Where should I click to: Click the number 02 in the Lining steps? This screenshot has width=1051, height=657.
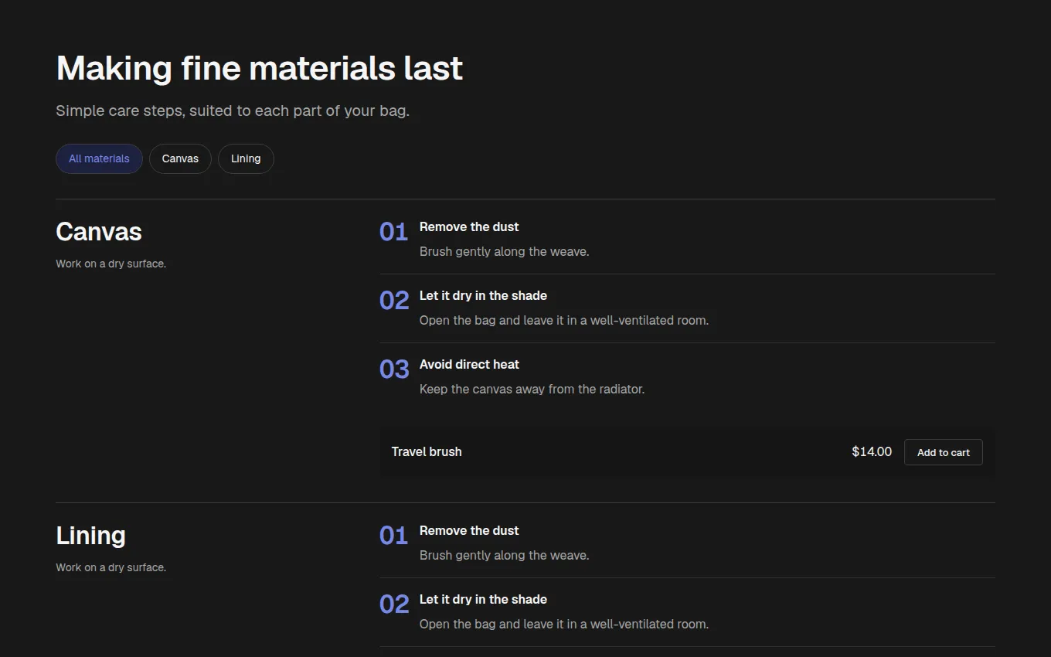coord(394,604)
